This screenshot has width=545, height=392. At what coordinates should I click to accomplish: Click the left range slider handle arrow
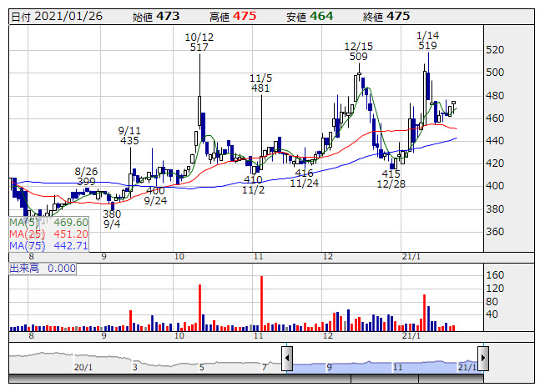pos(287,359)
